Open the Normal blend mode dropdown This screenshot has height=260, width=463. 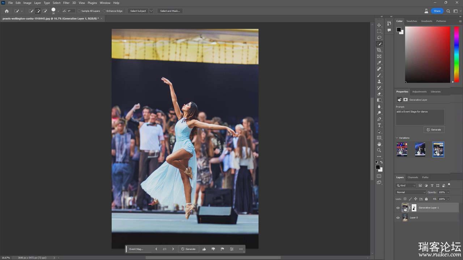point(411,192)
